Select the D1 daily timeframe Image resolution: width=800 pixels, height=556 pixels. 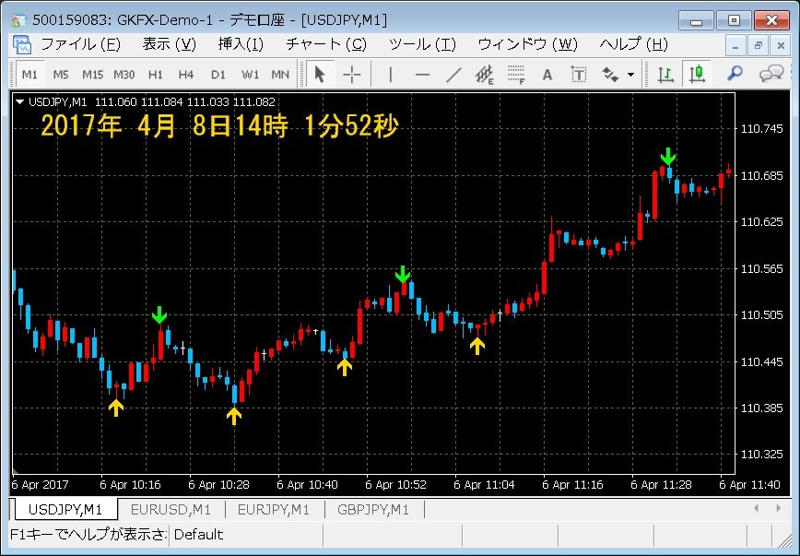point(218,75)
